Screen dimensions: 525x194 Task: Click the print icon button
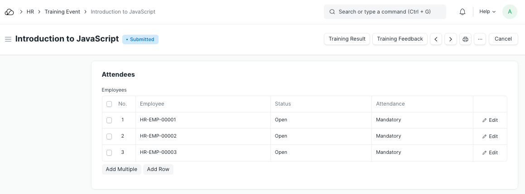[x=465, y=39]
